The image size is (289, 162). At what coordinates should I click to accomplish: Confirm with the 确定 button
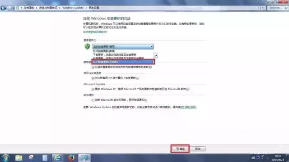(180, 149)
